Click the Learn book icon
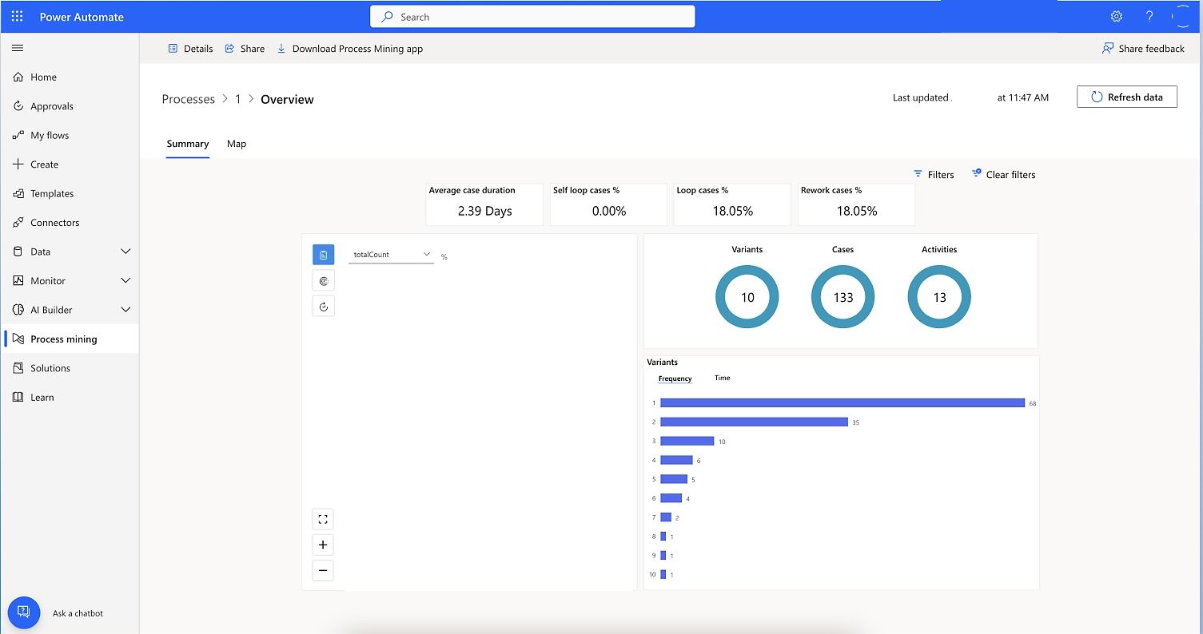 pyautogui.click(x=18, y=398)
